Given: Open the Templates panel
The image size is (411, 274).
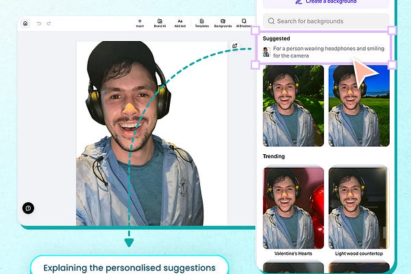Looking at the screenshot, I should click(x=202, y=23).
